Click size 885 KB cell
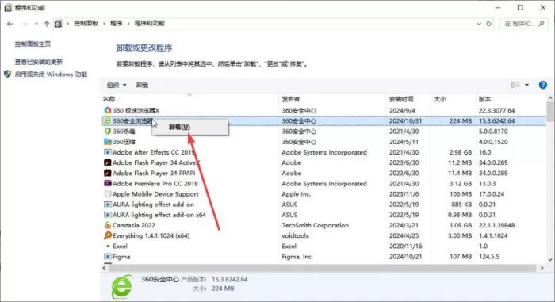This screenshot has width=555, height=302. coord(461,205)
